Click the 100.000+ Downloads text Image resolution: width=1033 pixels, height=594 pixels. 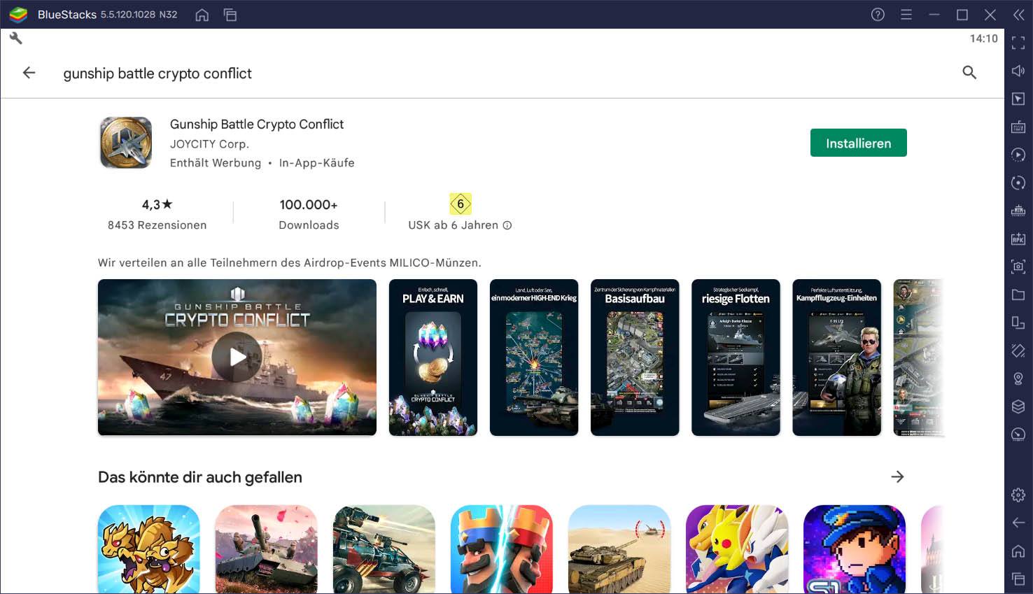[309, 214]
